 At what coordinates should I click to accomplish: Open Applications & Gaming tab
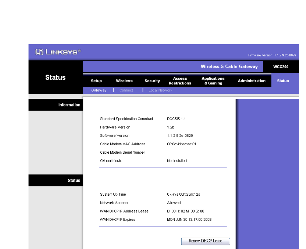pos(213,81)
